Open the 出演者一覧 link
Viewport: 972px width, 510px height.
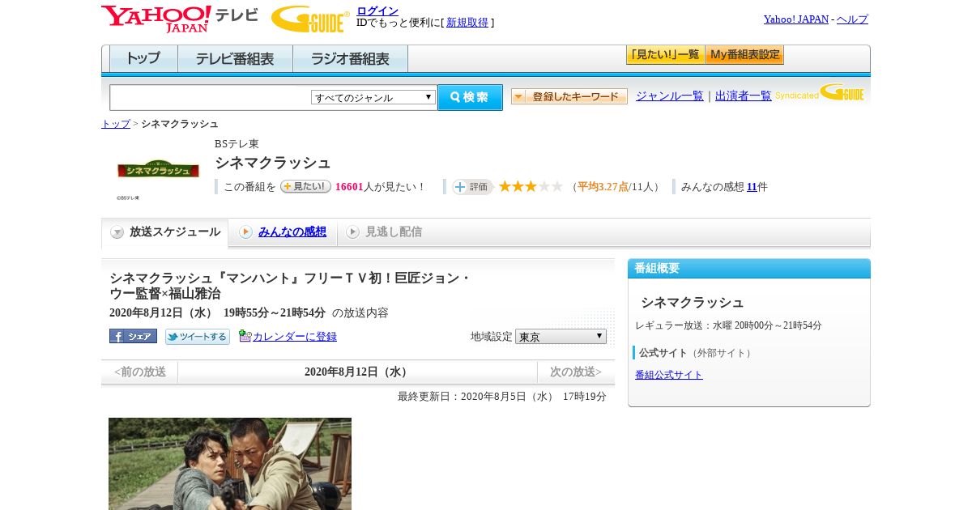[x=744, y=96]
